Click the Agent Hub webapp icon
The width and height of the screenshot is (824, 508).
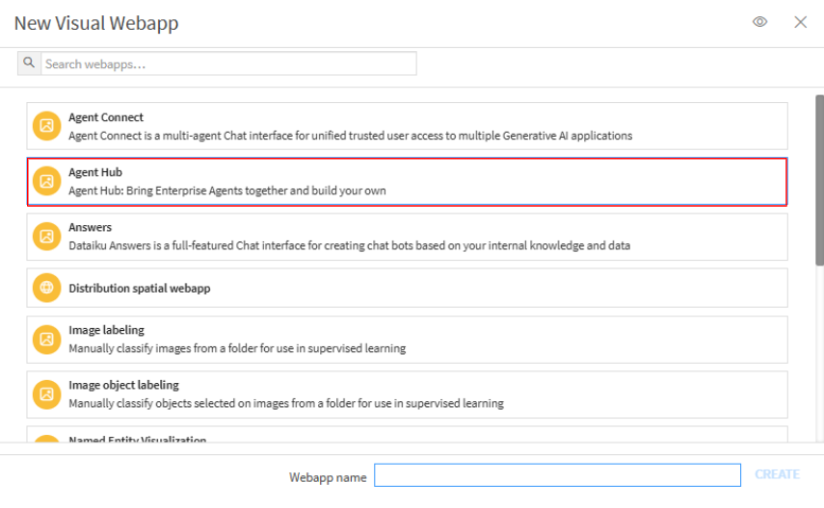46,181
